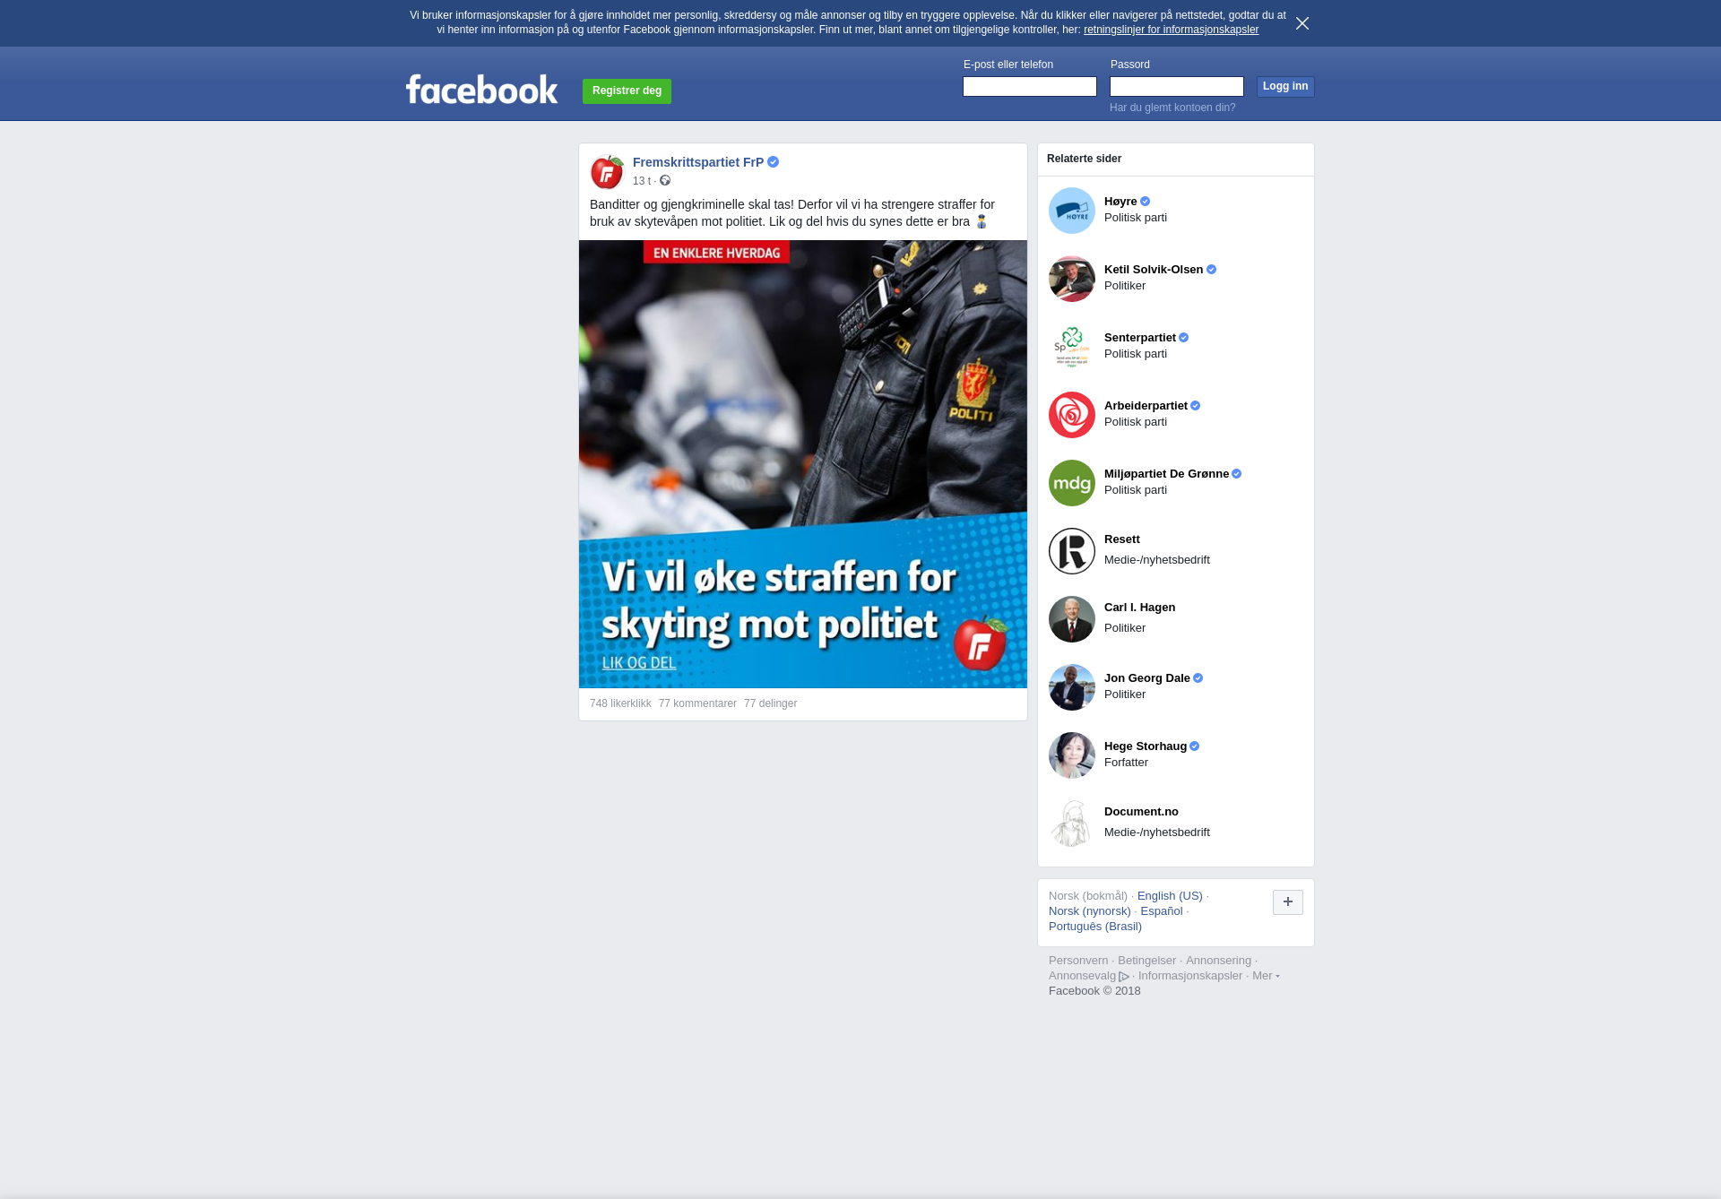The height and width of the screenshot is (1199, 1721).
Task: Open the Facebook logo home link
Action: point(481,89)
